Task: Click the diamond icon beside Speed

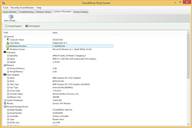Action: (8, 62)
